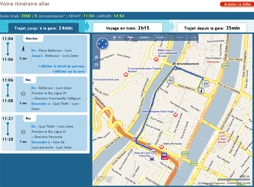Pan the map up with the compass arrow

[103, 41]
